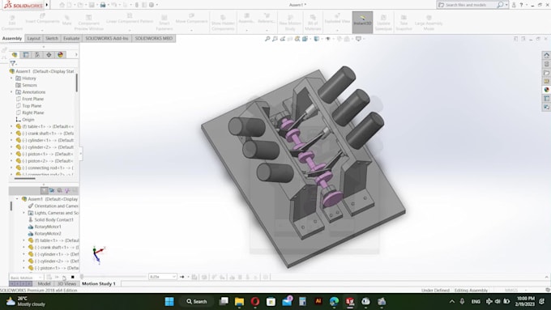The width and height of the screenshot is (551, 310).
Task: Expand Lights, Cameras and Scene in motion tree
Action: [x=23, y=213]
